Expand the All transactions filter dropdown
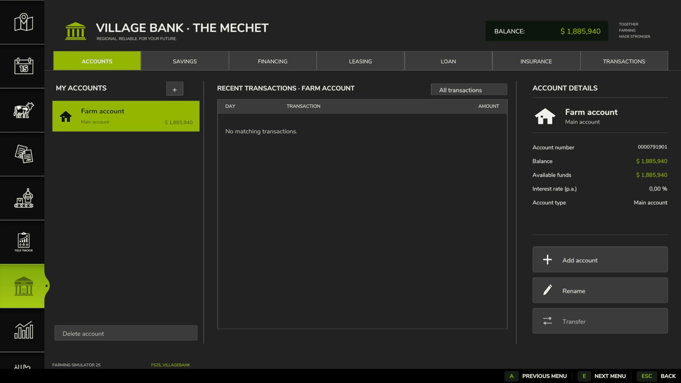 click(469, 89)
